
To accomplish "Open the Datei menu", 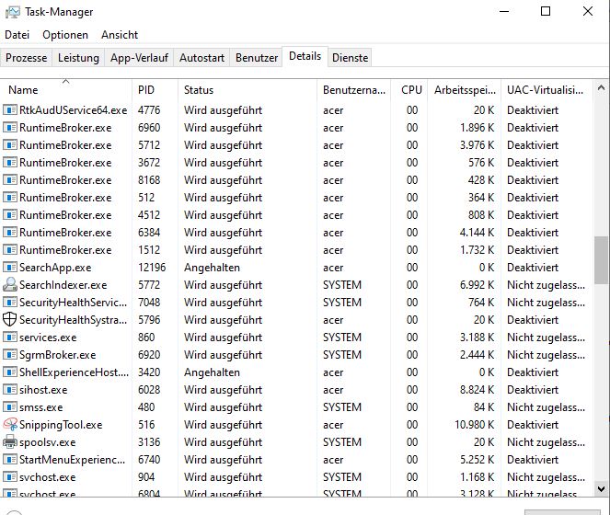I will pyautogui.click(x=17, y=35).
